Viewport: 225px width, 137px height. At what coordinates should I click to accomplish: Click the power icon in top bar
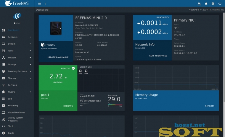tap(220, 4)
